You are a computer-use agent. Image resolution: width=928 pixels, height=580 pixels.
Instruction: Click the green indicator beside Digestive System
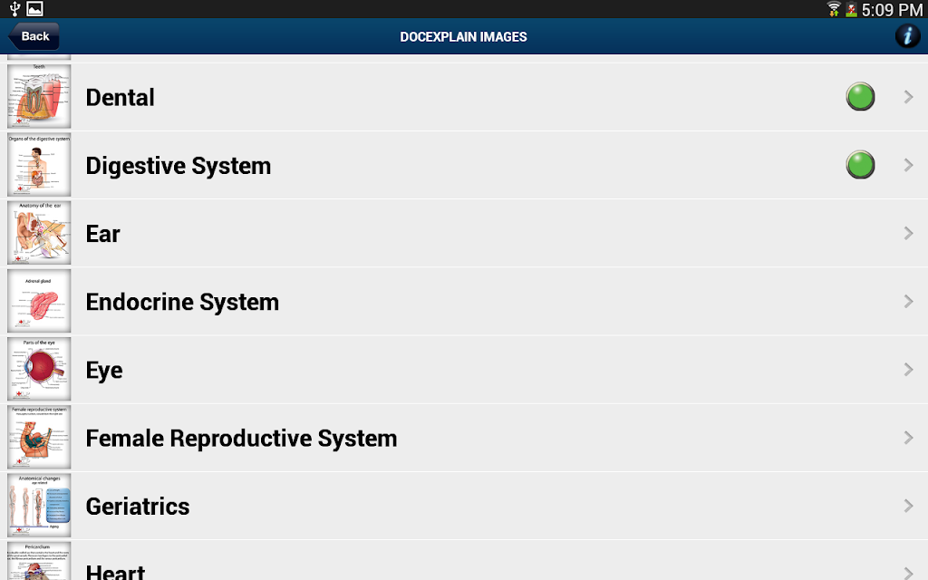pos(860,165)
